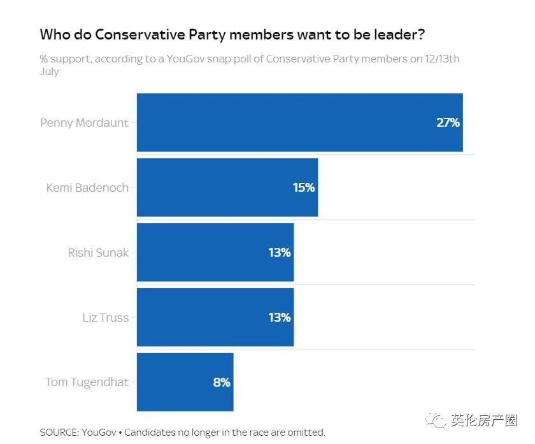Select the Kemi Badenoch name label
Image resolution: width=535 pixels, height=444 pixels.
[x=87, y=187]
